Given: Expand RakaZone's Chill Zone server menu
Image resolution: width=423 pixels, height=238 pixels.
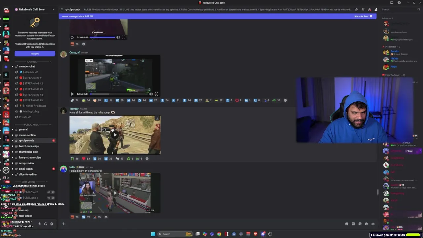Looking at the screenshot, I should coord(35,9).
